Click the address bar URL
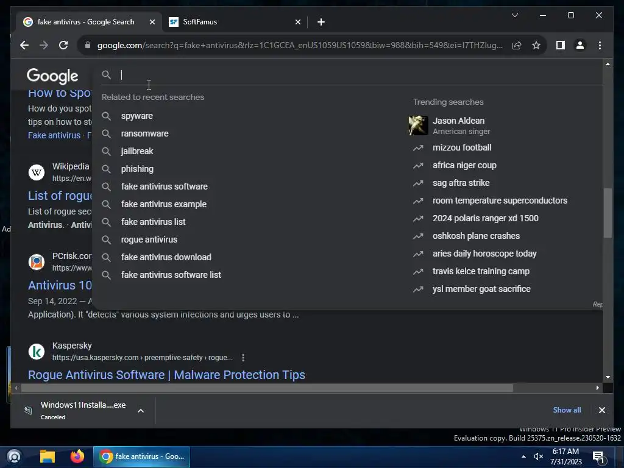 tap(300, 45)
